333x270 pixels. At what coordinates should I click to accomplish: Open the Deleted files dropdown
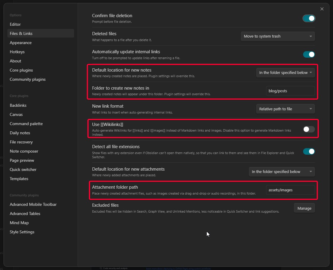(278, 36)
